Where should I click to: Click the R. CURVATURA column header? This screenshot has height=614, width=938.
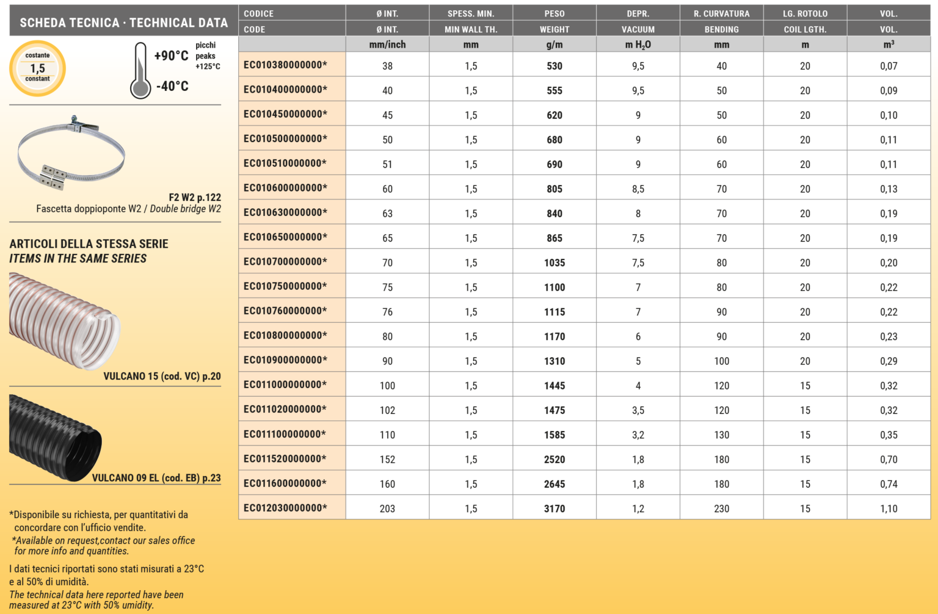pyautogui.click(x=721, y=13)
